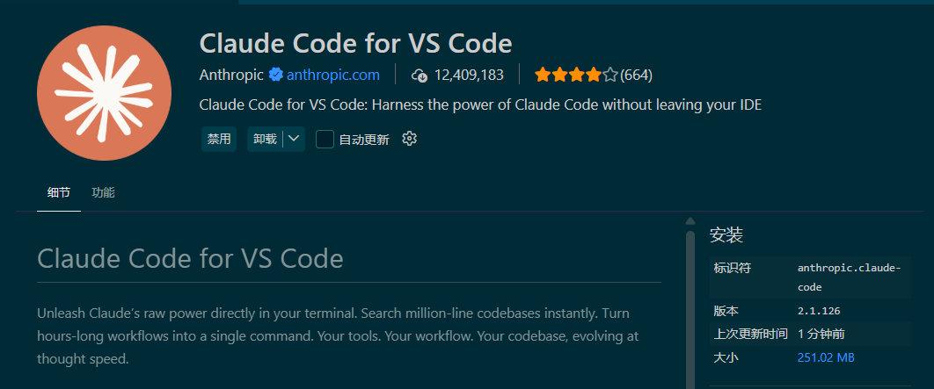934x389 pixels.
Task: Click the identifier anthropic.claude-code value
Action: (850, 277)
